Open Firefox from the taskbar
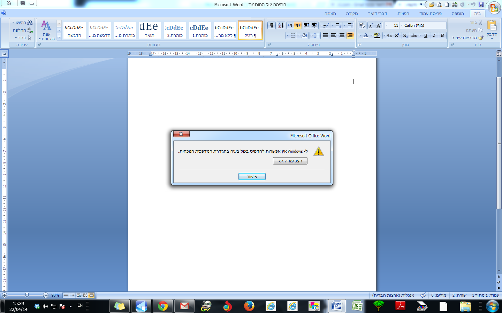The height and width of the screenshot is (313, 502). [x=249, y=306]
